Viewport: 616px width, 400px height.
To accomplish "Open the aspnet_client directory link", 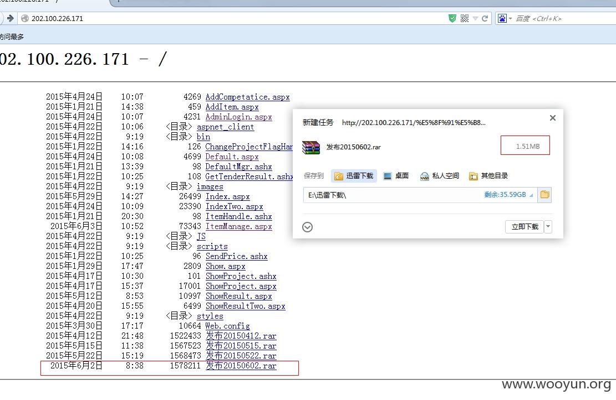I will coord(225,127).
